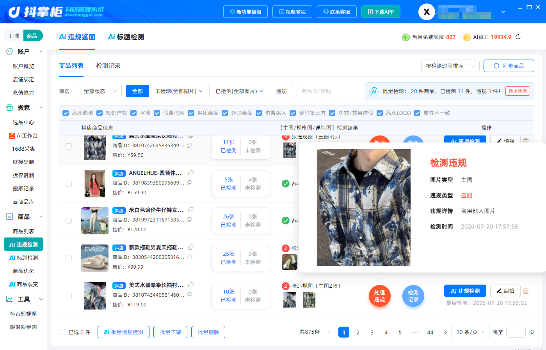Open the 20条/页 page size dropdown

(x=470, y=332)
